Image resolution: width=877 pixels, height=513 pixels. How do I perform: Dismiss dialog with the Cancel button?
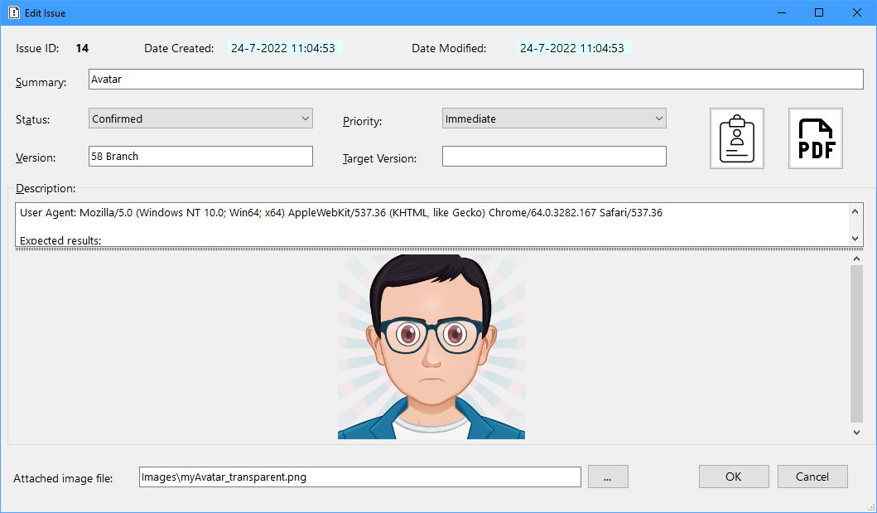[x=812, y=477]
